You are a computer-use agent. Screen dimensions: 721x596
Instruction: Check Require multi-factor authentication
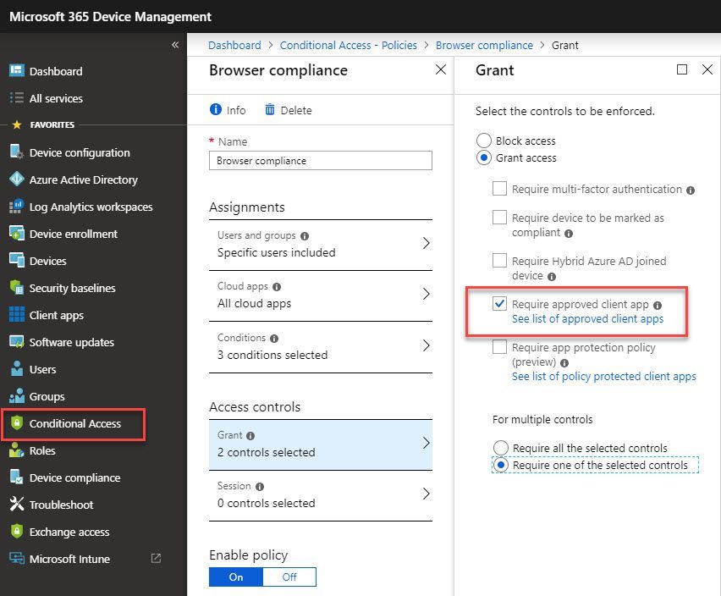coord(499,189)
